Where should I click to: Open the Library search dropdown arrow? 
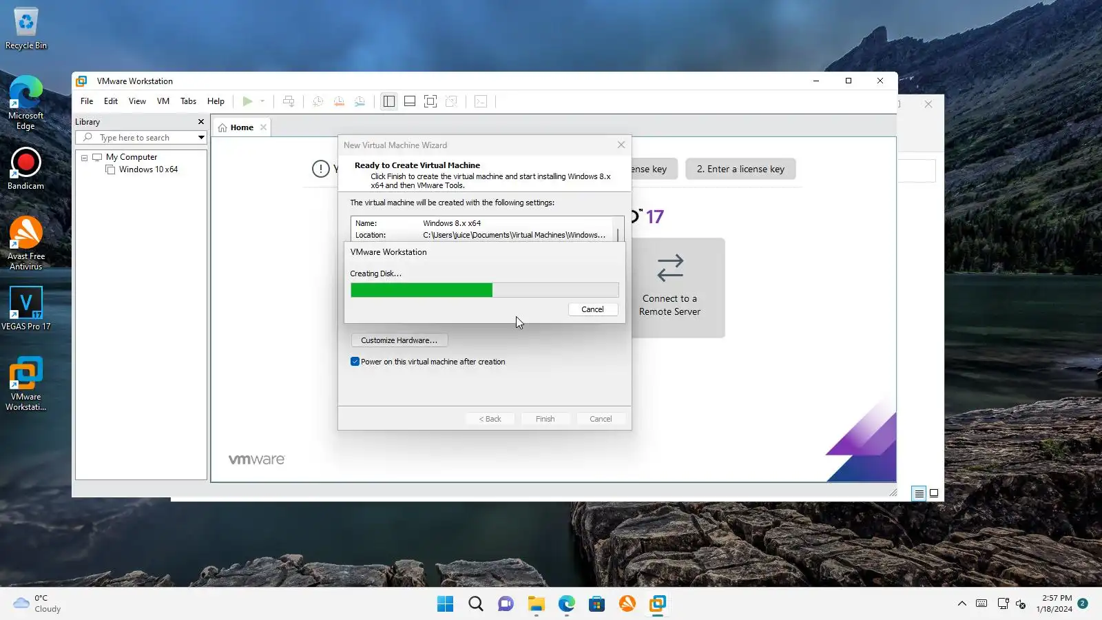pyautogui.click(x=201, y=138)
